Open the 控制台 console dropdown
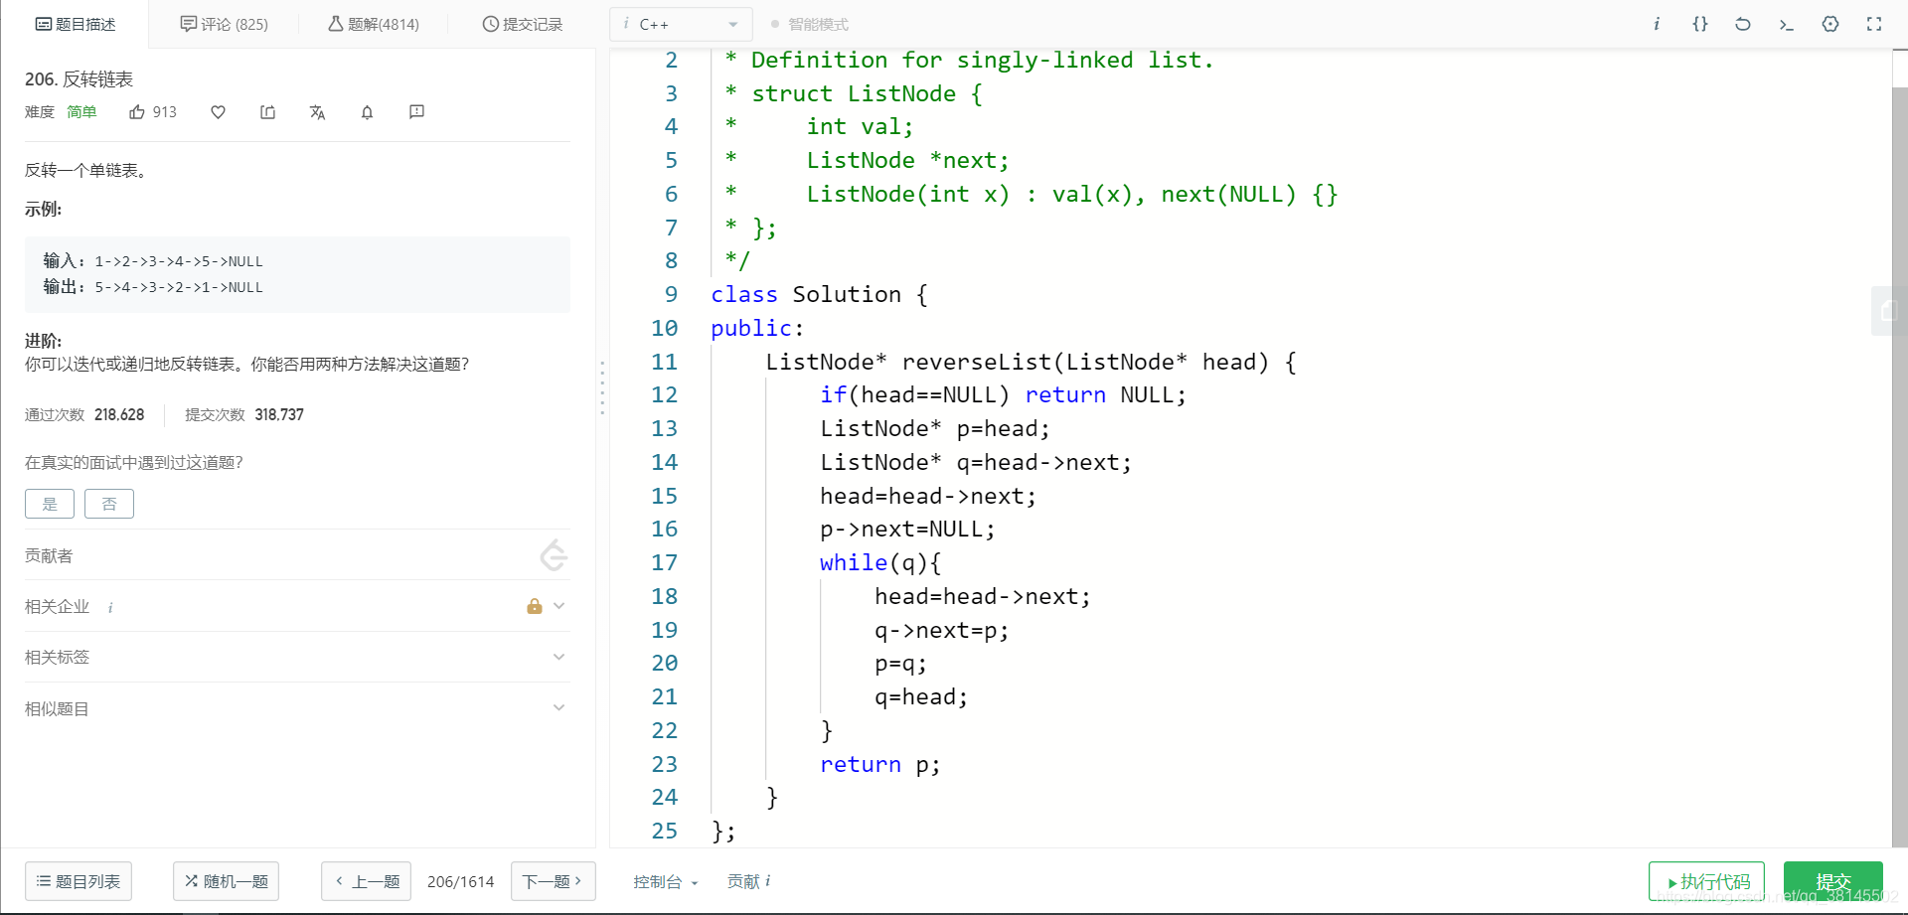Screen dimensions: 1908x915 click(666, 881)
